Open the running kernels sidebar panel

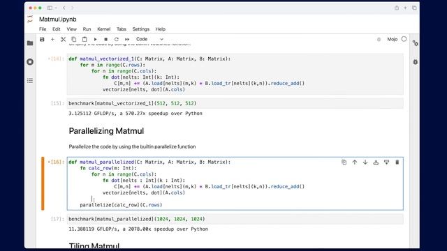(x=30, y=62)
